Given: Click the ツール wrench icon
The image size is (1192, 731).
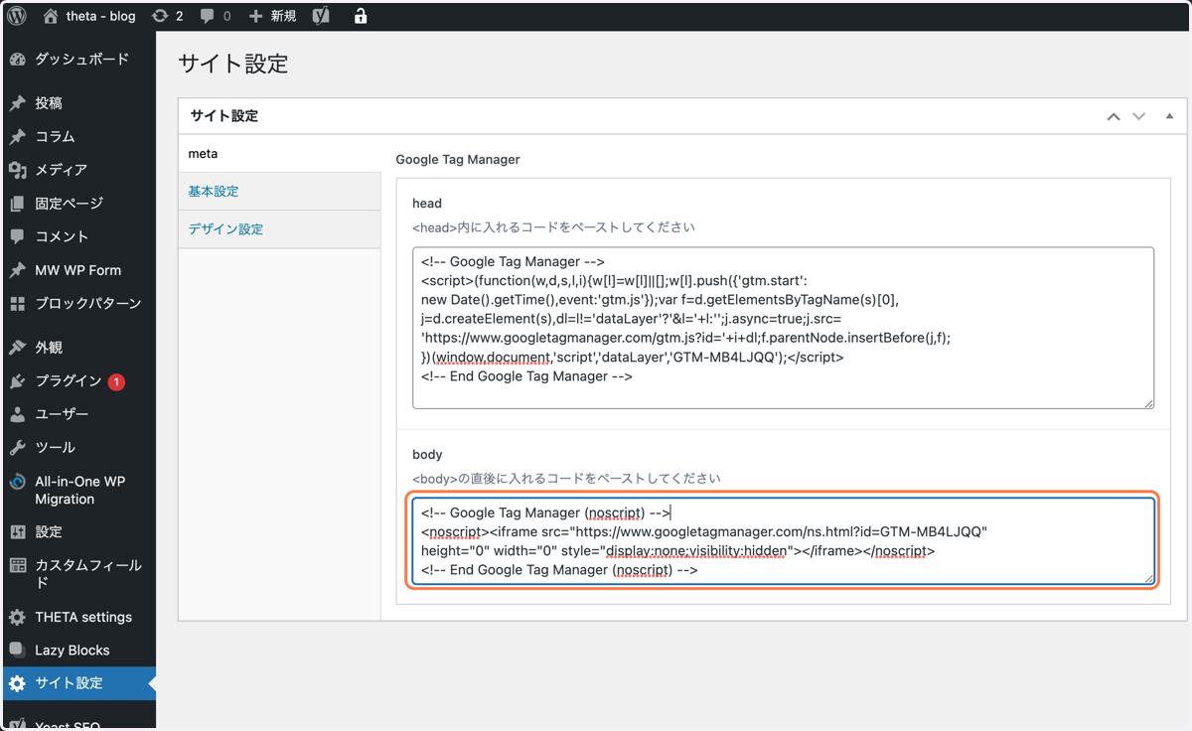Looking at the screenshot, I should [17, 448].
